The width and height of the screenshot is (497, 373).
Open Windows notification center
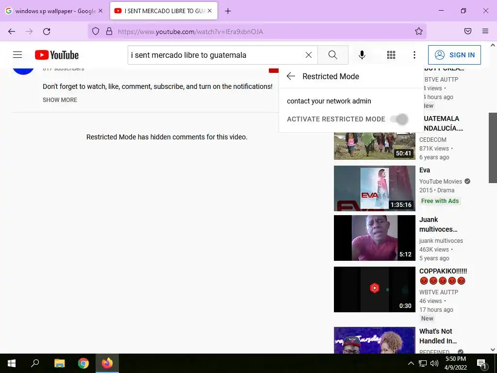click(481, 363)
